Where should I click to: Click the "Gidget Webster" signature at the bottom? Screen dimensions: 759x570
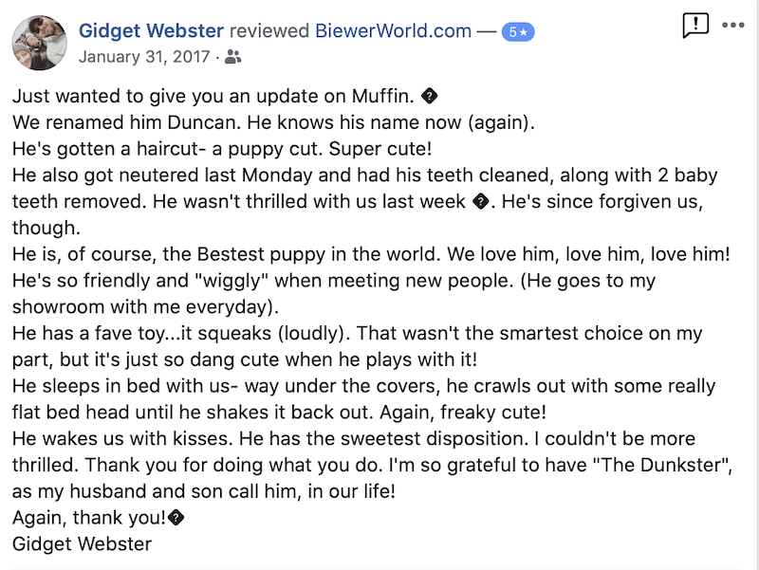(82, 544)
